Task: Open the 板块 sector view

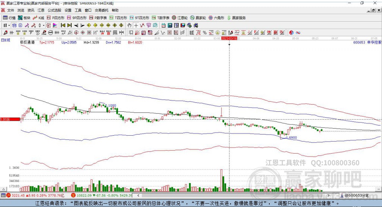Action: pos(24,18)
